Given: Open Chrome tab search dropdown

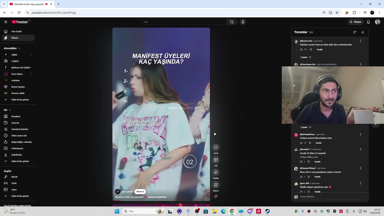Looking at the screenshot, I should click(4, 4).
